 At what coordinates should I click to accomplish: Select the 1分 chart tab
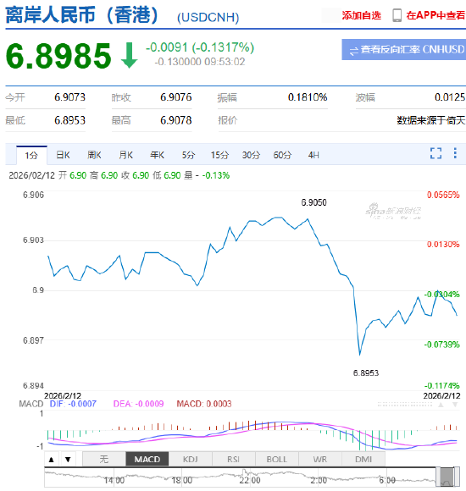click(31, 155)
